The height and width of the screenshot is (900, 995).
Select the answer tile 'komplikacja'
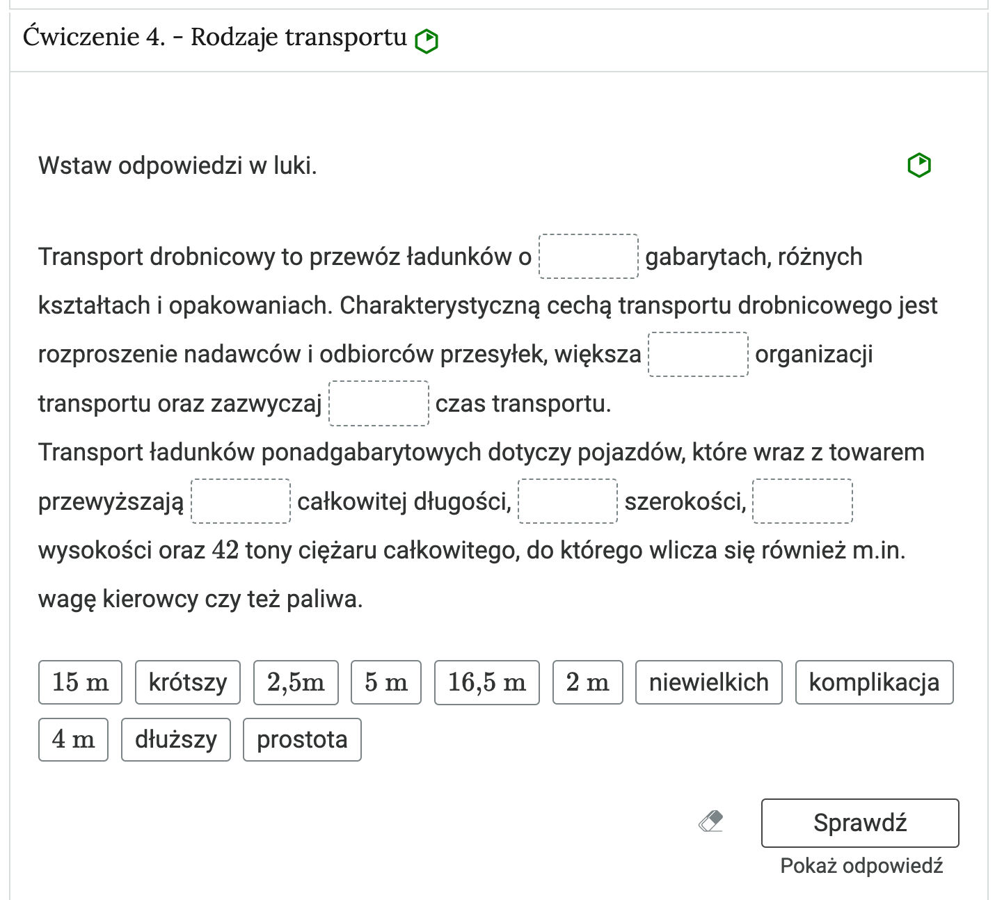(874, 682)
